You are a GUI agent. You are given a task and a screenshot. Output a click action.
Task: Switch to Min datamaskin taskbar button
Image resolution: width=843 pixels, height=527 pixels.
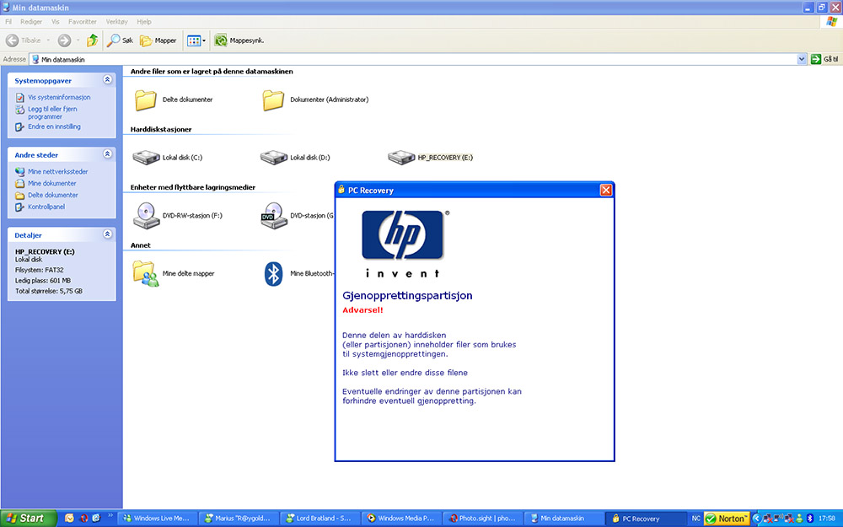coord(563,519)
